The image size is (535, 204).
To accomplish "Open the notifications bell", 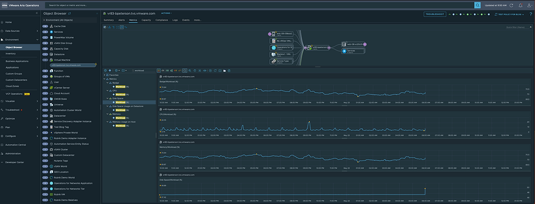I will click(521, 5).
